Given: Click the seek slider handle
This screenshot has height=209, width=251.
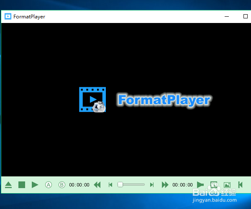Looking at the screenshot, I should pos(120,184).
